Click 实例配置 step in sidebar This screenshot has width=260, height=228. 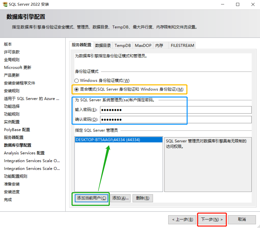point(12,122)
